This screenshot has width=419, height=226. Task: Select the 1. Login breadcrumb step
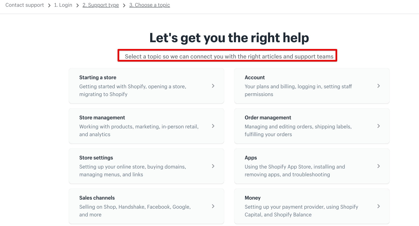[x=63, y=5]
